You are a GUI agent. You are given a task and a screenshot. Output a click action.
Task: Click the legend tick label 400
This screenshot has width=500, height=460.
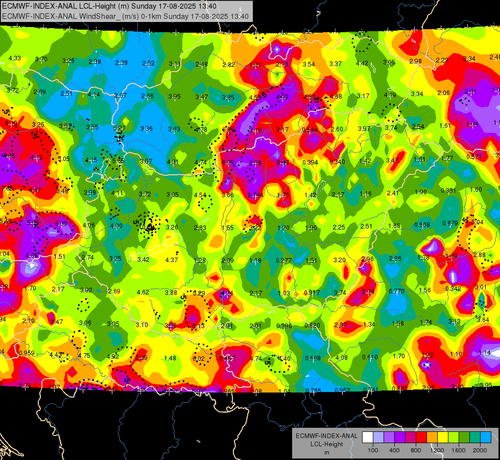pos(394,450)
